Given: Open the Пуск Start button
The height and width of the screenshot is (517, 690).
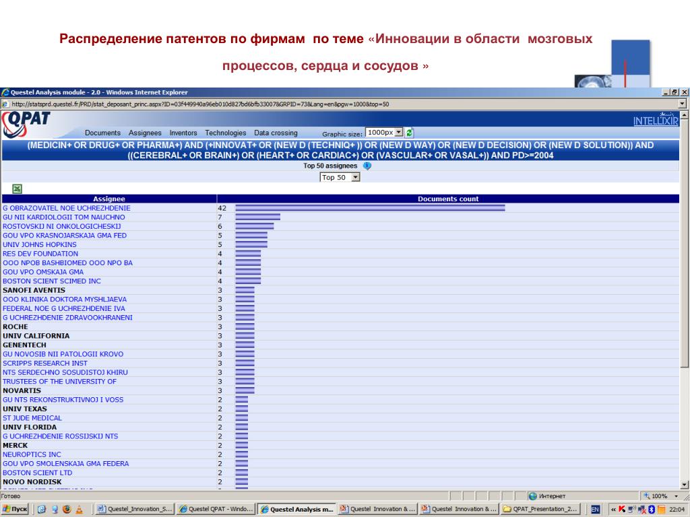Looking at the screenshot, I should pos(15,509).
